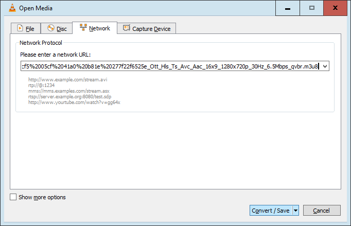Click example URL http://www.example.com/stream.avi
The height and width of the screenshot is (226, 351).
click(67, 79)
